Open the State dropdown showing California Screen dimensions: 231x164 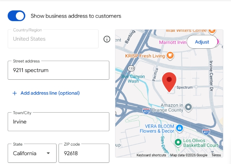pyautogui.click(x=32, y=153)
